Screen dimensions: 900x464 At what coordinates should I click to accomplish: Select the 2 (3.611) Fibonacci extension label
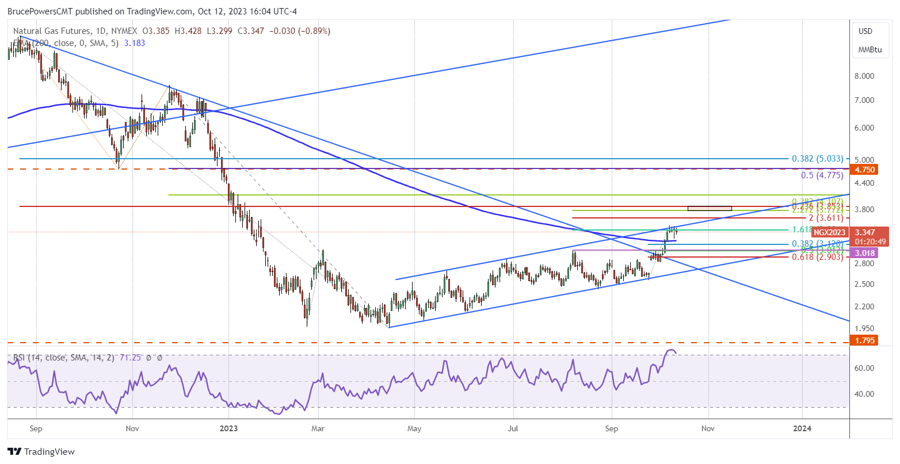pyautogui.click(x=826, y=218)
